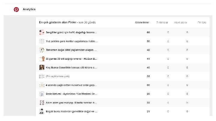Viewport: 216px width, 121px height.
Task: Sort by Tıklamalar column header
Action: coord(162,22)
